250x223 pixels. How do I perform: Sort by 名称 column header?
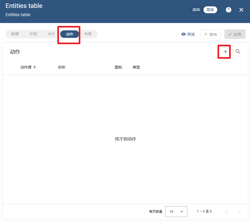click(x=62, y=67)
